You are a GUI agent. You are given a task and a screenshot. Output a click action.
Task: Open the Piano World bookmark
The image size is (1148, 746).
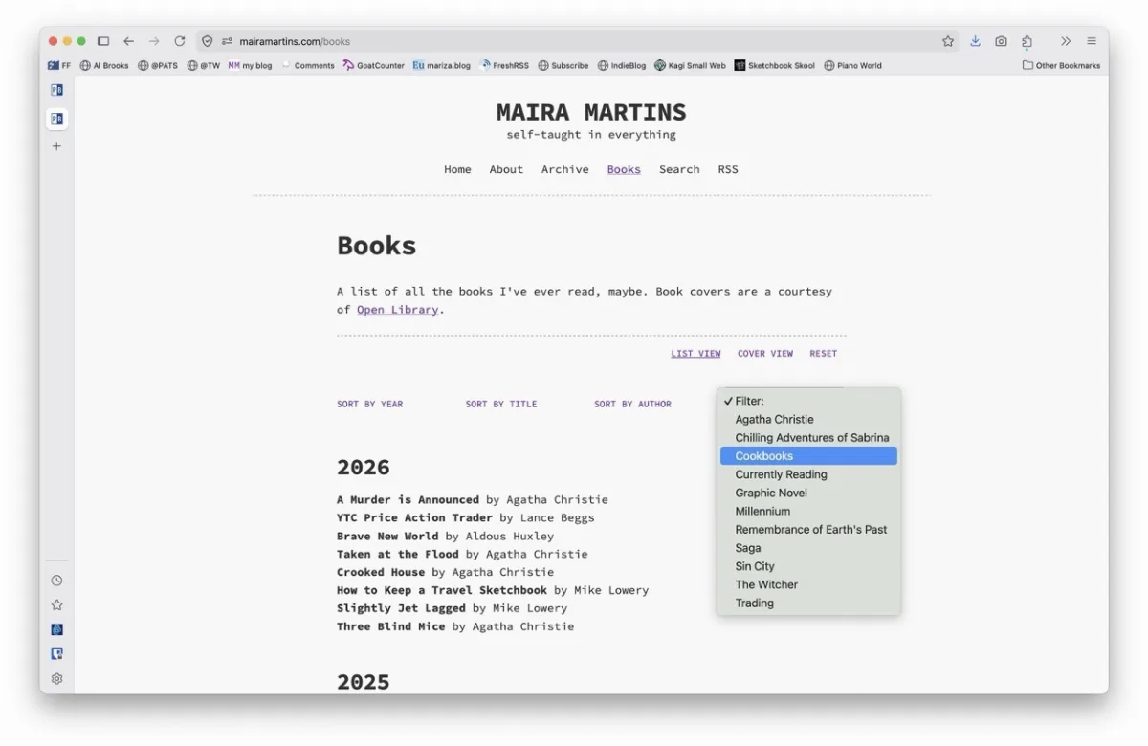852,66
